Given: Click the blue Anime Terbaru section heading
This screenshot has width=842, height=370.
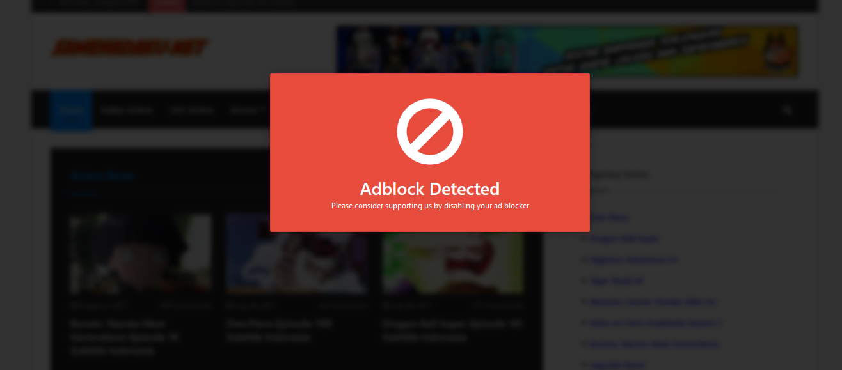Looking at the screenshot, I should [102, 175].
